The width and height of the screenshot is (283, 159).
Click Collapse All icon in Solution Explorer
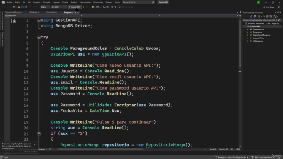[267, 17]
